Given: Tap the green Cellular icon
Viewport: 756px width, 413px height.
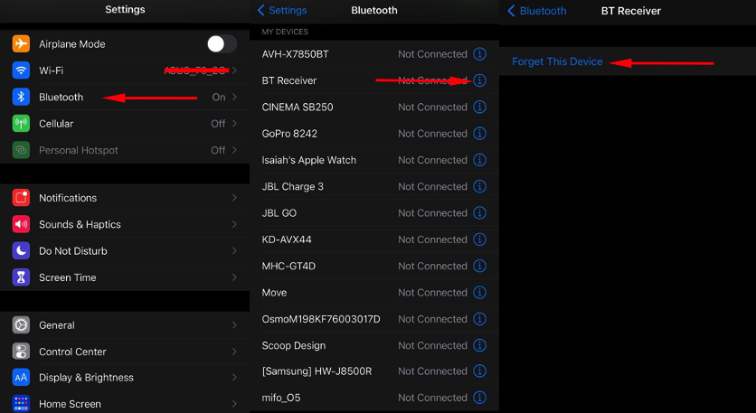Looking at the screenshot, I should coord(21,124).
